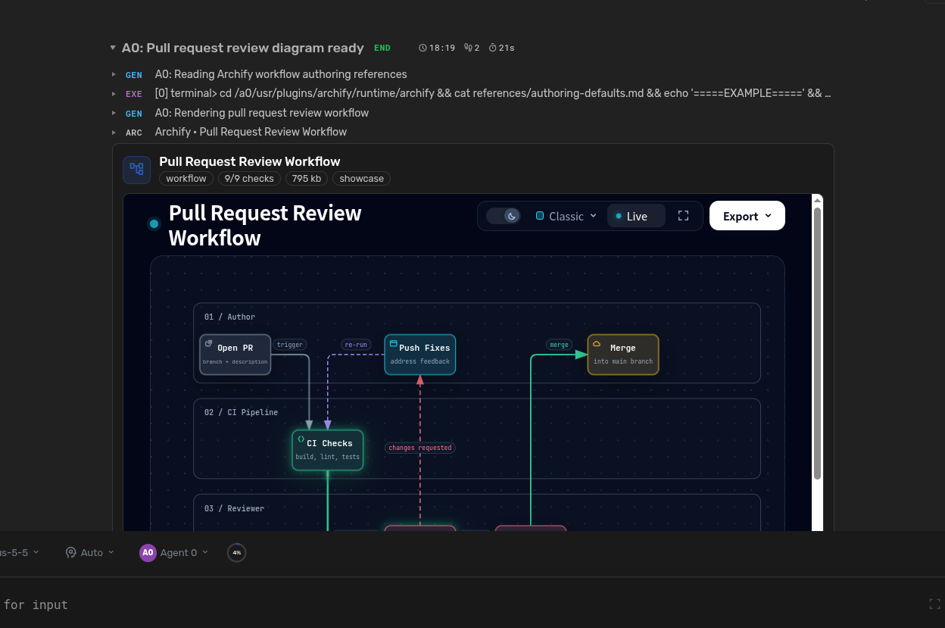Image resolution: width=945 pixels, height=628 pixels.
Task: Enter fullscreen view of the diagram
Action: pos(683,216)
